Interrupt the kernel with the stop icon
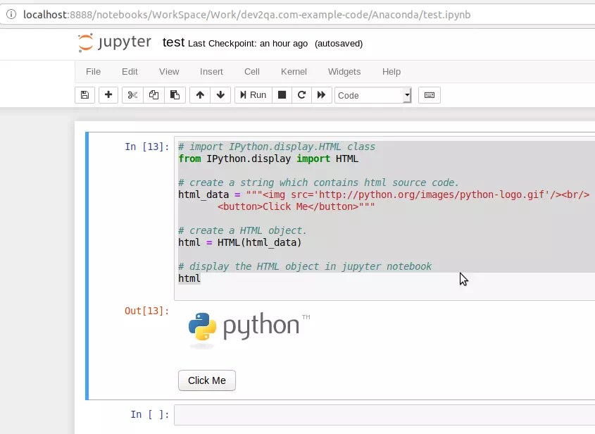Viewport: 595px width, 434px height. tap(281, 94)
